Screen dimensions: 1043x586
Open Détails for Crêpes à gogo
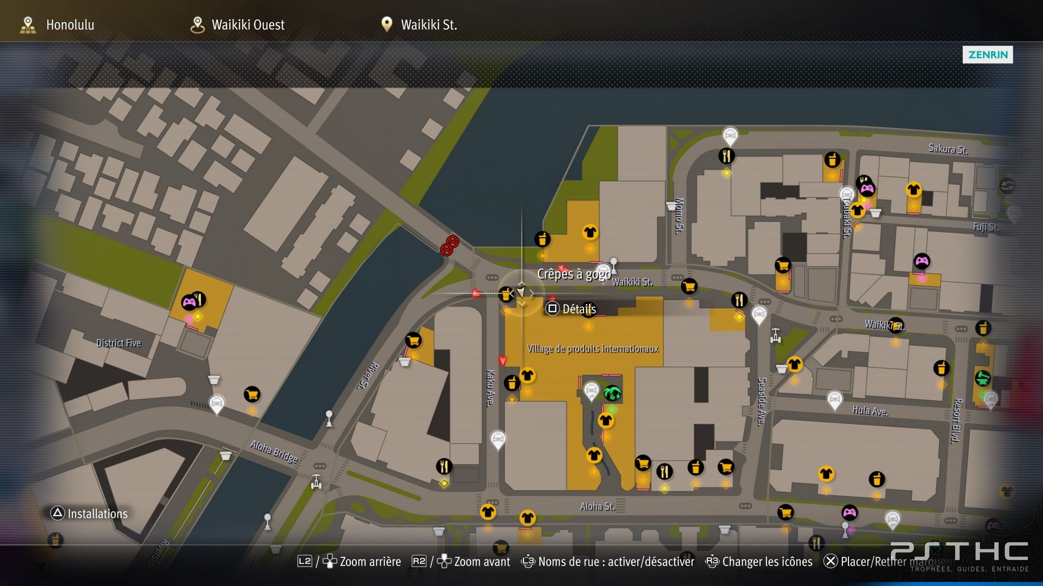tap(571, 309)
